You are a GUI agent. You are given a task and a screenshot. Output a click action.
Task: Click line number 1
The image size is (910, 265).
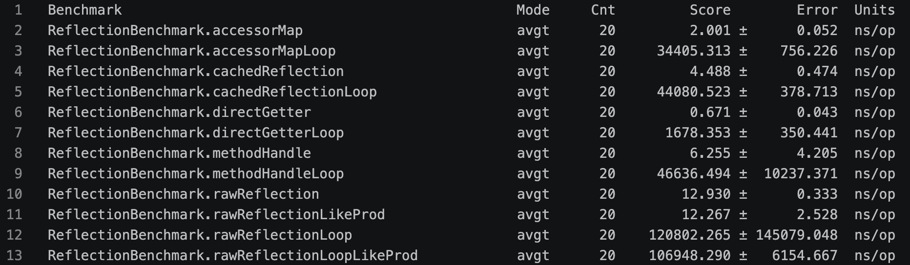pos(18,10)
